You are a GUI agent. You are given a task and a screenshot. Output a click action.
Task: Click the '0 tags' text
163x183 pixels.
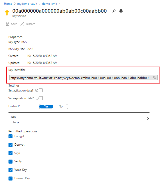point(15,122)
